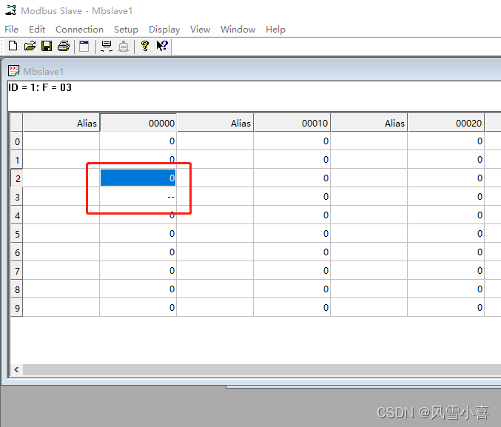This screenshot has height=427, width=501.
Task: Click the Mbslave1 child window icon
Action: (x=14, y=71)
